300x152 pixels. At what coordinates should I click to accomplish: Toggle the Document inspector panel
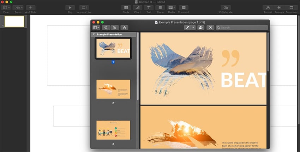tap(291, 7)
